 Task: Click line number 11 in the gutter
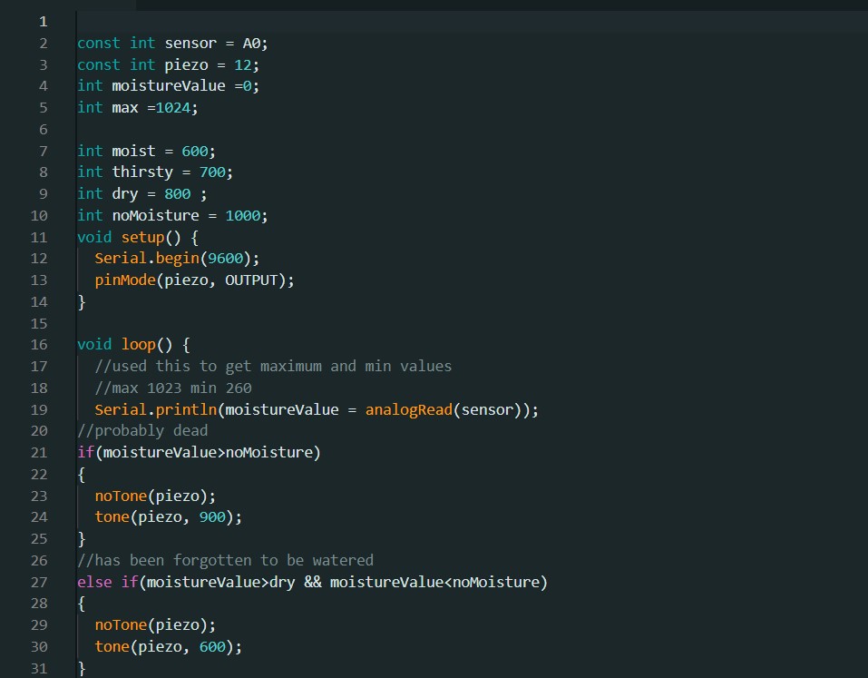point(39,237)
